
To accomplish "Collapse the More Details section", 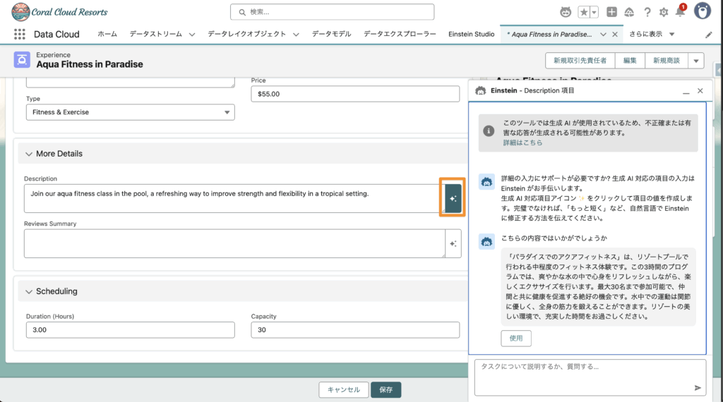I will (30, 154).
